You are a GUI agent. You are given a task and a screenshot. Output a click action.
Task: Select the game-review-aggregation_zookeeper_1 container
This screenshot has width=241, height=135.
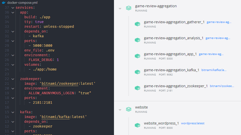click(176, 86)
